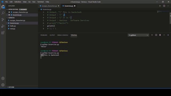Expand the OUTLINE section
Viewport: 171px width, 96px height.
tap(7, 87)
